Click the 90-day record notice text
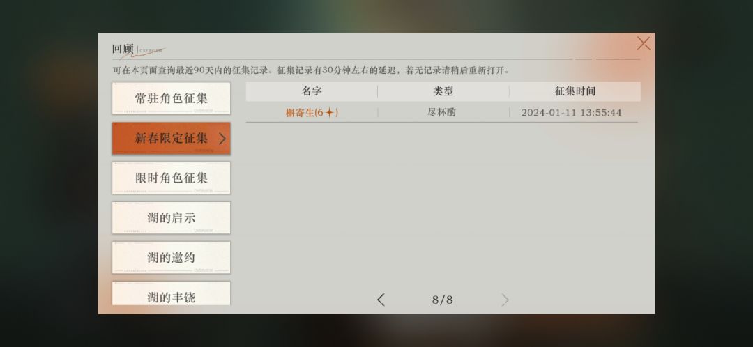Screen dimensions: 753x347 (x=311, y=70)
